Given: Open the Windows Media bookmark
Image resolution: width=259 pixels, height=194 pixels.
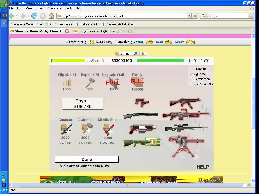Looking at the screenshot, I should [x=21, y=24].
